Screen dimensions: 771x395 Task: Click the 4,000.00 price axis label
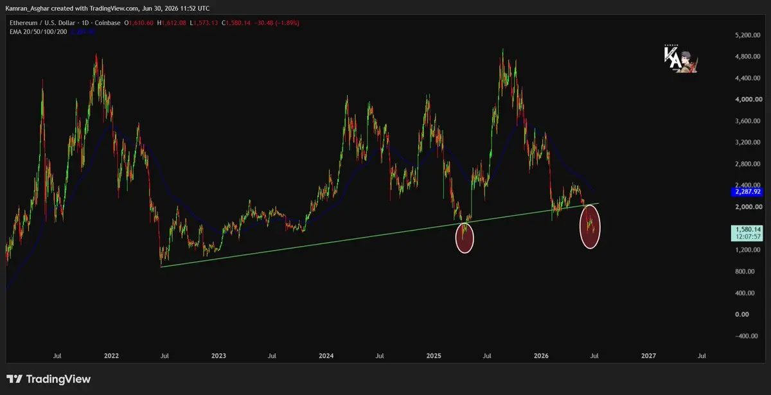749,100
